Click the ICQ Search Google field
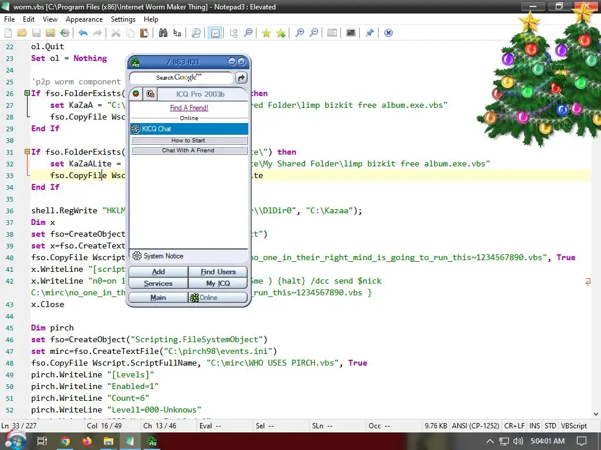The width and height of the screenshot is (601, 450). (181, 78)
